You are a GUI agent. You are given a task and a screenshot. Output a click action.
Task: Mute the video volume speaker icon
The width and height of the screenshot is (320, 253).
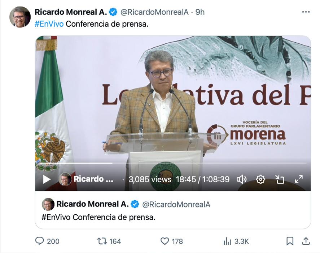click(241, 180)
